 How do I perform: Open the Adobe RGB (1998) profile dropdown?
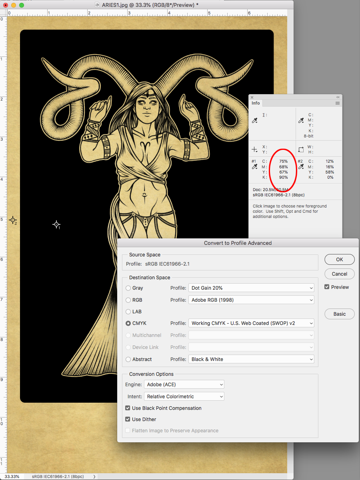click(251, 300)
